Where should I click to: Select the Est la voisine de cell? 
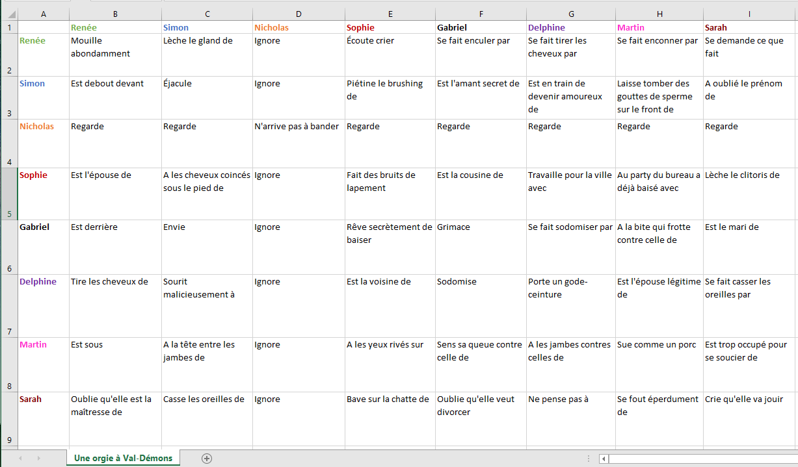390,305
